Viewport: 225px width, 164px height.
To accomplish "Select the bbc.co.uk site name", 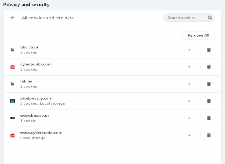I will coord(29,47).
